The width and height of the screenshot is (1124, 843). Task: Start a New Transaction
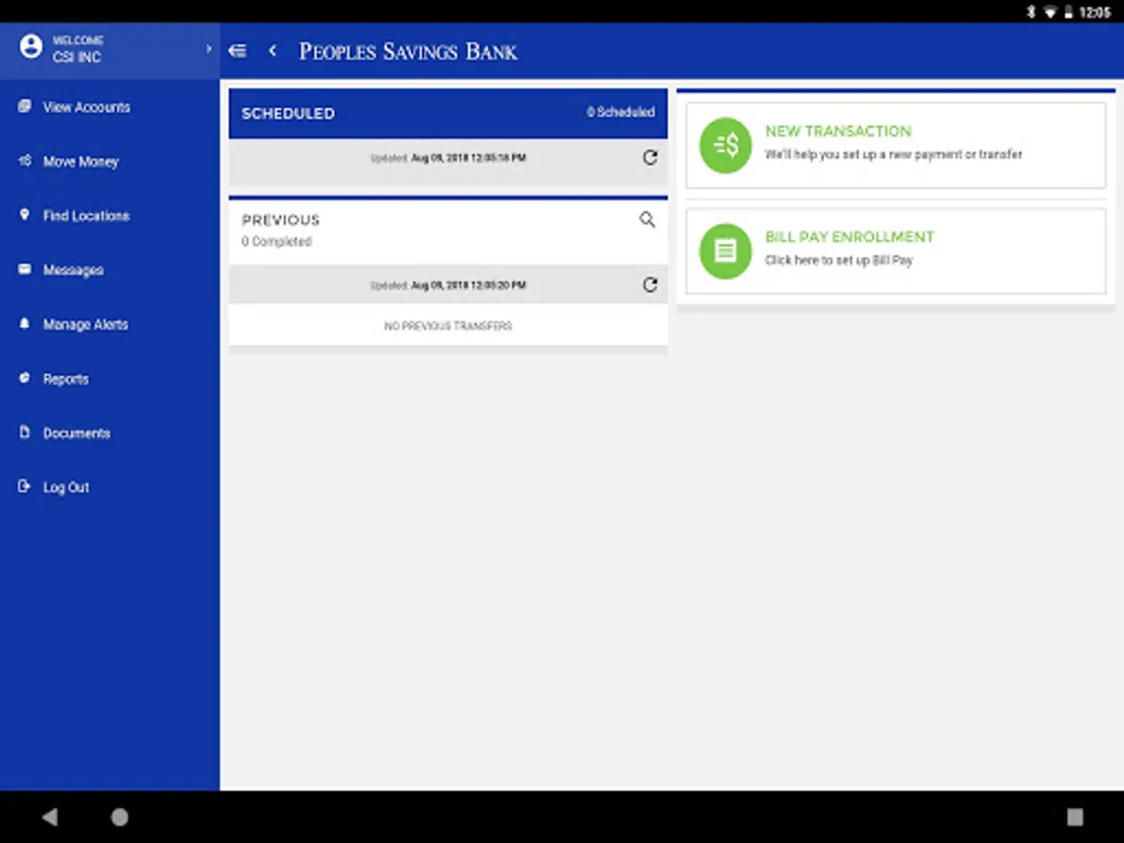point(896,145)
